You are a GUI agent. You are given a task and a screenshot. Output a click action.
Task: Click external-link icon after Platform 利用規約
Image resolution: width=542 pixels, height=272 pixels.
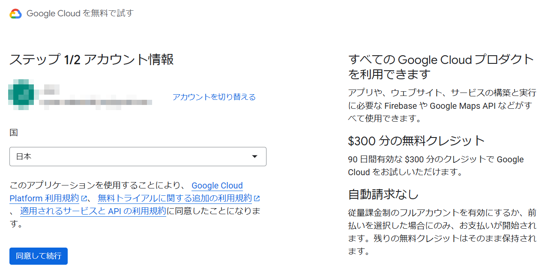[x=84, y=198]
